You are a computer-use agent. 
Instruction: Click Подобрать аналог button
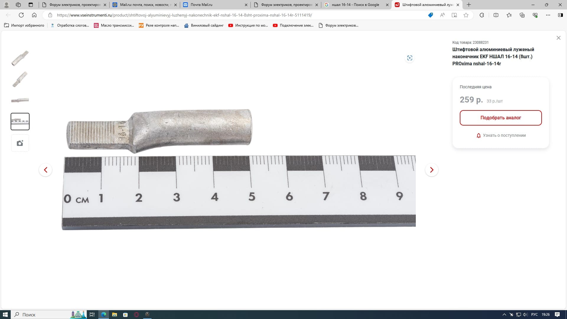click(x=501, y=118)
